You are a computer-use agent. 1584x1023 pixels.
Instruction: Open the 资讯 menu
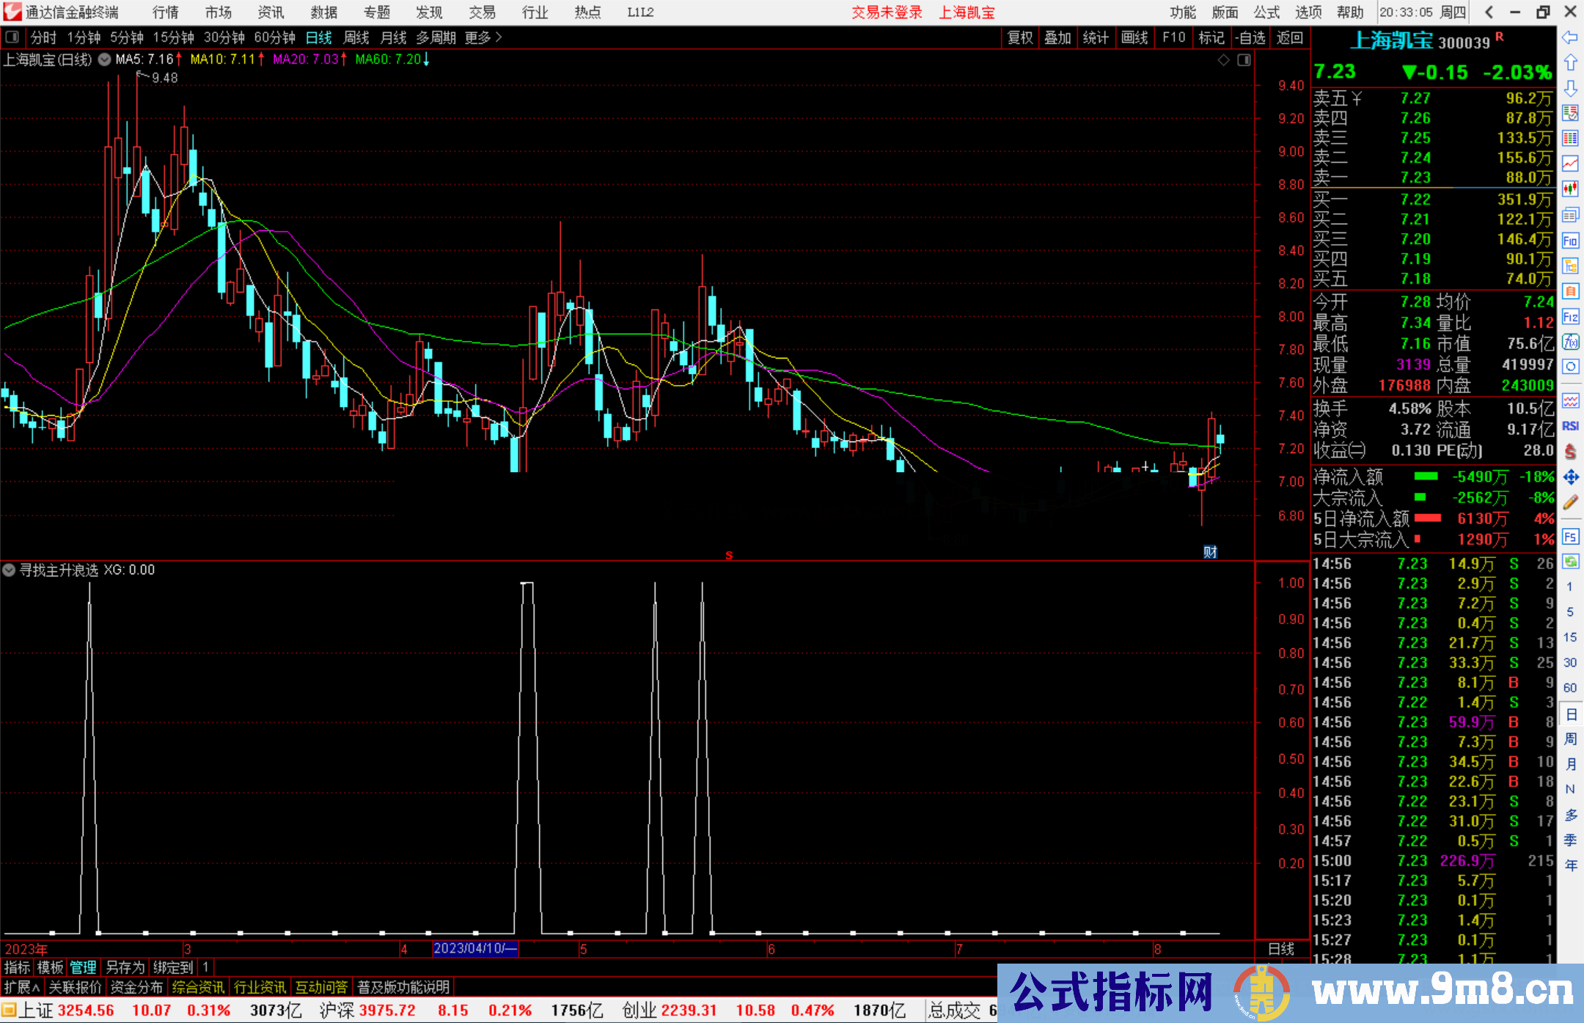(271, 12)
